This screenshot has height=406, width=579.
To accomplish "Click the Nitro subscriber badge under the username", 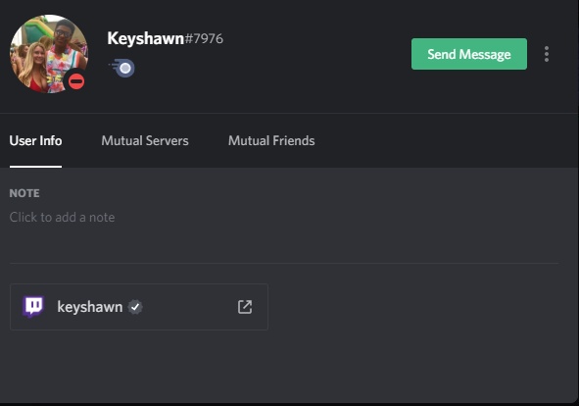I will (121, 68).
